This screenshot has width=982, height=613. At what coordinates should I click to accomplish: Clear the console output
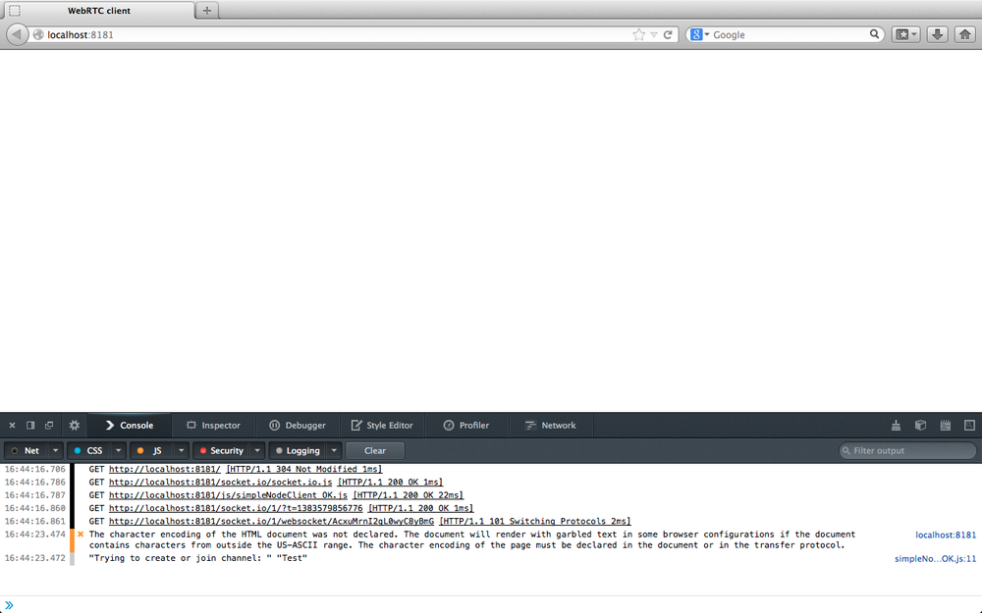pyautogui.click(x=375, y=451)
